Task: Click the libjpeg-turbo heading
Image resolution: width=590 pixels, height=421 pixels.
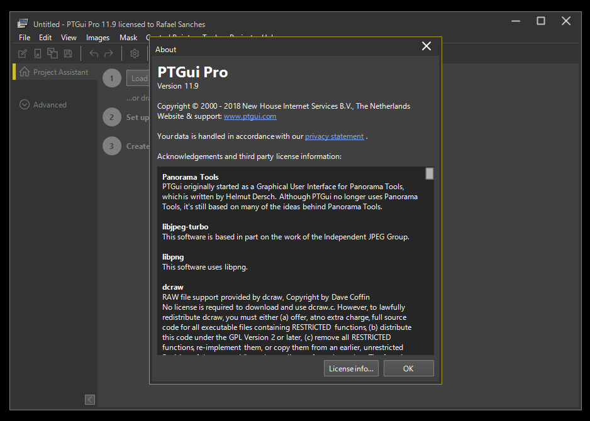Action: tap(185, 227)
